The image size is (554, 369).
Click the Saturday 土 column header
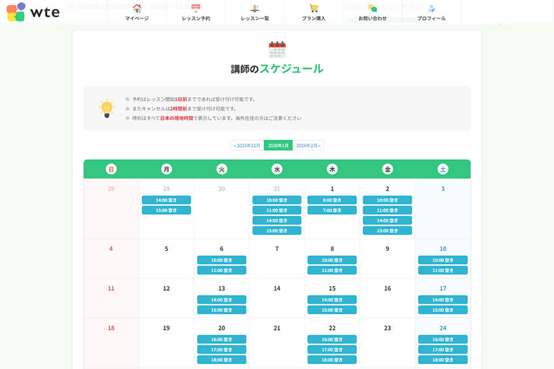coord(443,169)
